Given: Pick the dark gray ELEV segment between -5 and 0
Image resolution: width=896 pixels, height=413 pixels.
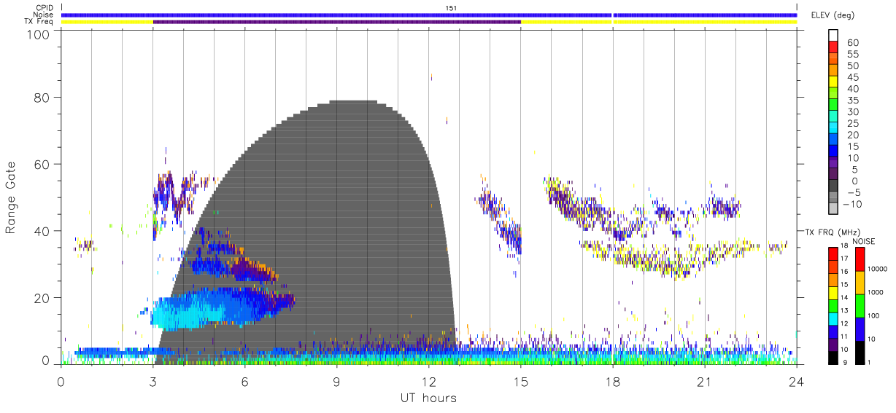Looking at the screenshot, I should tap(833, 184).
